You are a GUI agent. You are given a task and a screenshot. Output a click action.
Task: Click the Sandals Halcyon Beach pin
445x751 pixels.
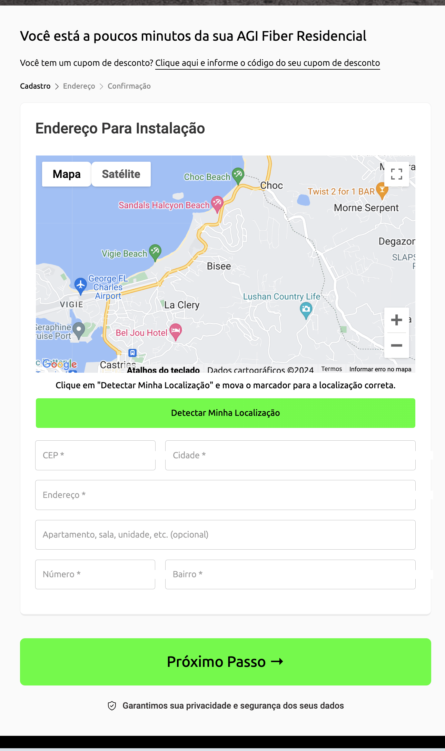[x=217, y=203]
